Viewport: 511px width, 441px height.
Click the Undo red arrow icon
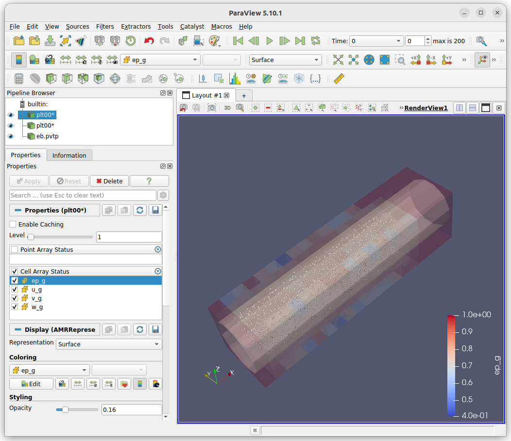point(149,41)
